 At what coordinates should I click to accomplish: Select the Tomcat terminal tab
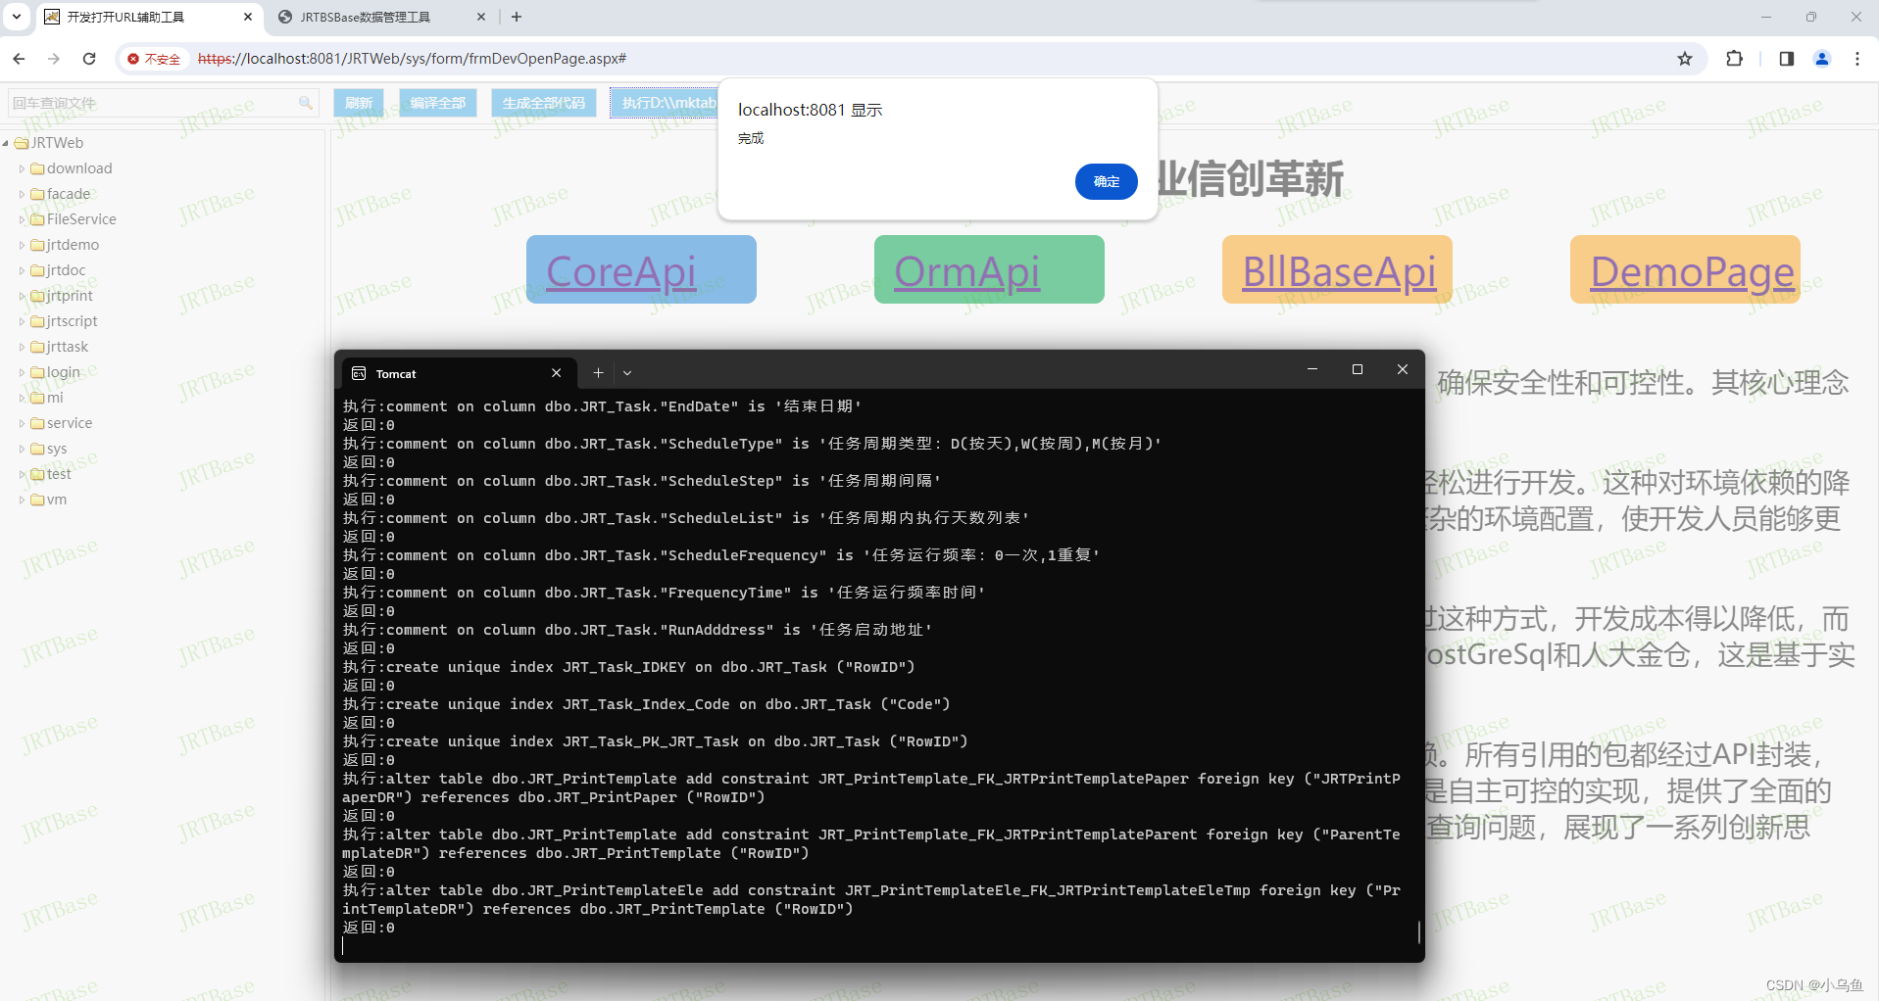tap(457, 373)
